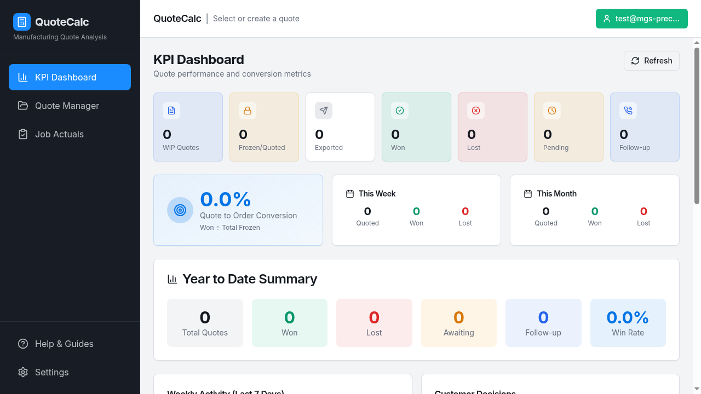Go to Job Actuals page
The height and width of the screenshot is (394, 701).
click(70, 134)
